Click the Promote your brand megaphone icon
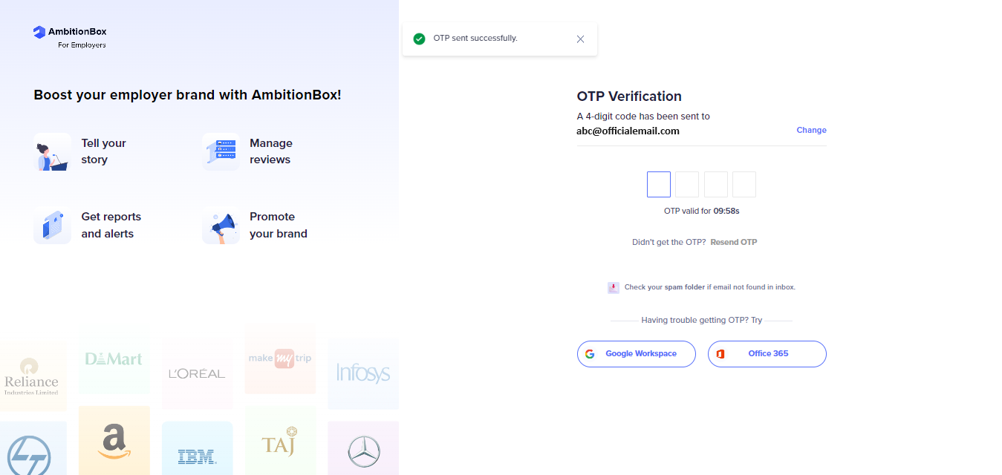This screenshot has height=475, width=1002. [x=221, y=226]
